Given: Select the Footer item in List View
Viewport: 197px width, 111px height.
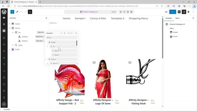Looking at the screenshot, I should (17, 49).
